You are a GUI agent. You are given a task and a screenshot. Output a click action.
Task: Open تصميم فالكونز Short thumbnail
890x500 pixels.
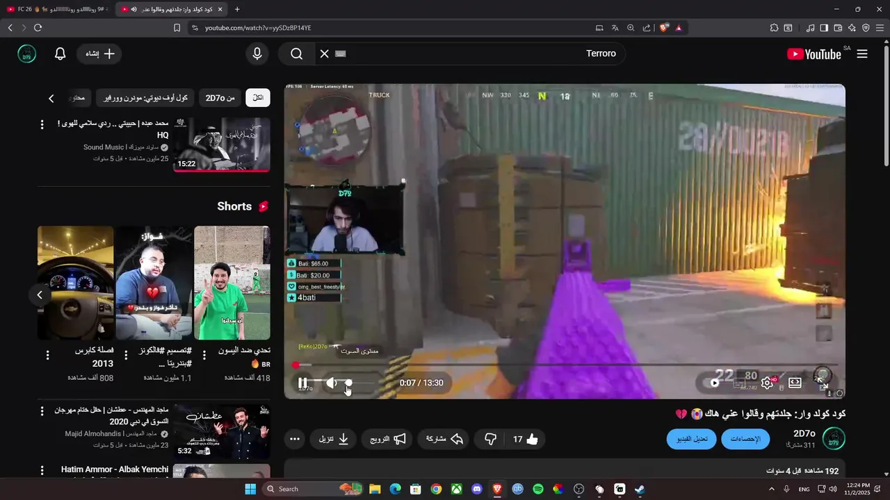pos(154,283)
